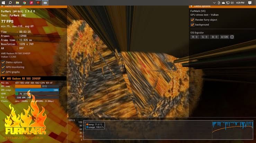The height and width of the screenshot is (143, 256).
Task: Click the 'Test: FurMark (VK)' text
Action: point(14,16)
